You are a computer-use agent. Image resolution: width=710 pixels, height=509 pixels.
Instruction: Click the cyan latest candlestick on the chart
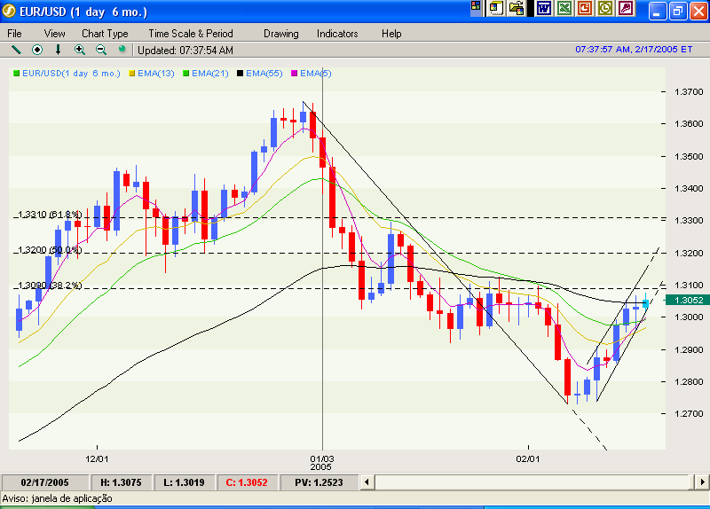point(646,302)
